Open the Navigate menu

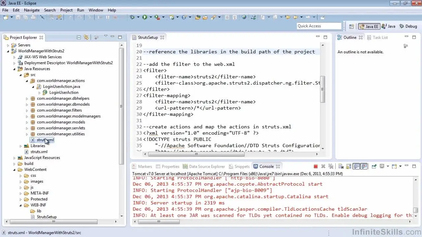coord(32,10)
